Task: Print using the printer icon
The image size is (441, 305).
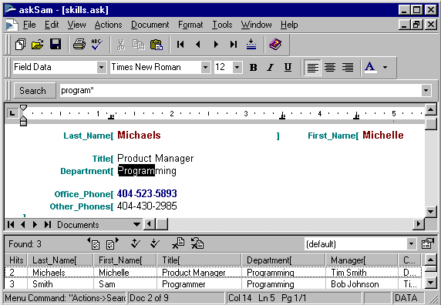Action: (x=79, y=45)
